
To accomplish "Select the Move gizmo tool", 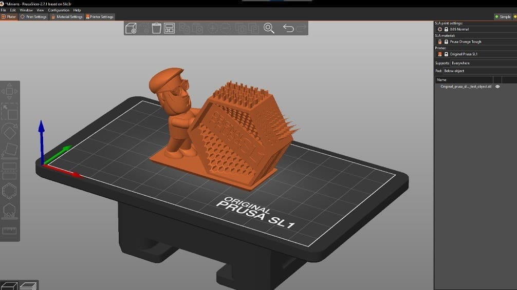I will coord(10,91).
